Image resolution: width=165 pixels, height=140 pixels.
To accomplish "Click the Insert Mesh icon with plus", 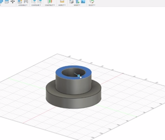I will pos(77,2).
